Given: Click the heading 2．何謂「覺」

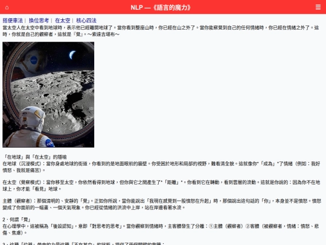Looking at the screenshot, I should (x=17, y=220).
